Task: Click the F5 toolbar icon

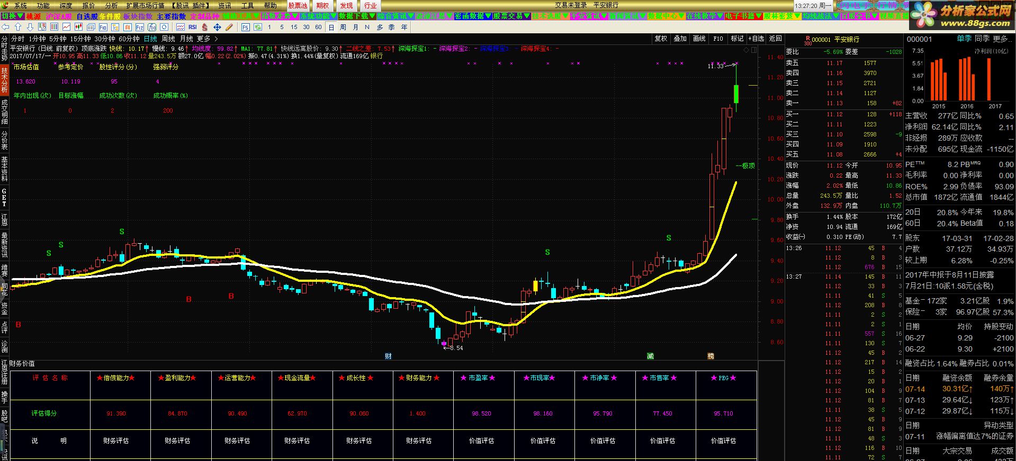Action: [245, 27]
